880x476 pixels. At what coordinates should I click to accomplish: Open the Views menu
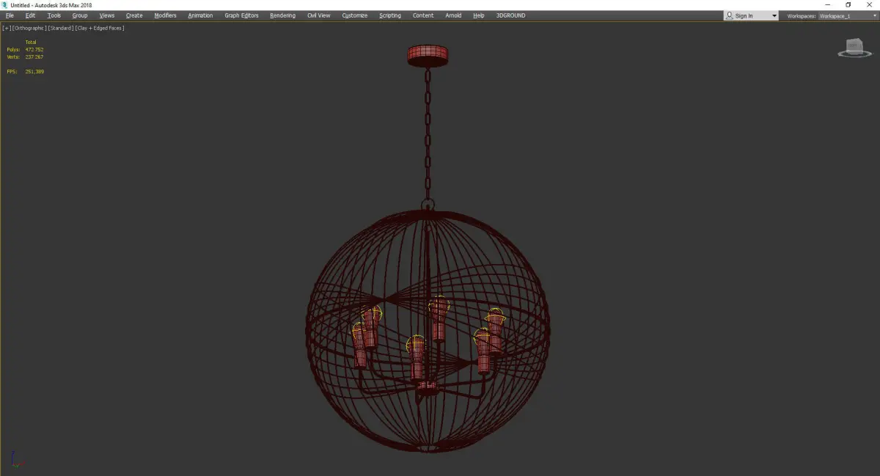(107, 15)
